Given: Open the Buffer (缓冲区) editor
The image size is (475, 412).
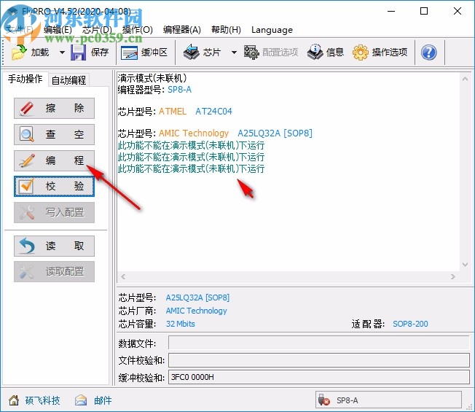Looking at the screenshot, I should (x=144, y=53).
